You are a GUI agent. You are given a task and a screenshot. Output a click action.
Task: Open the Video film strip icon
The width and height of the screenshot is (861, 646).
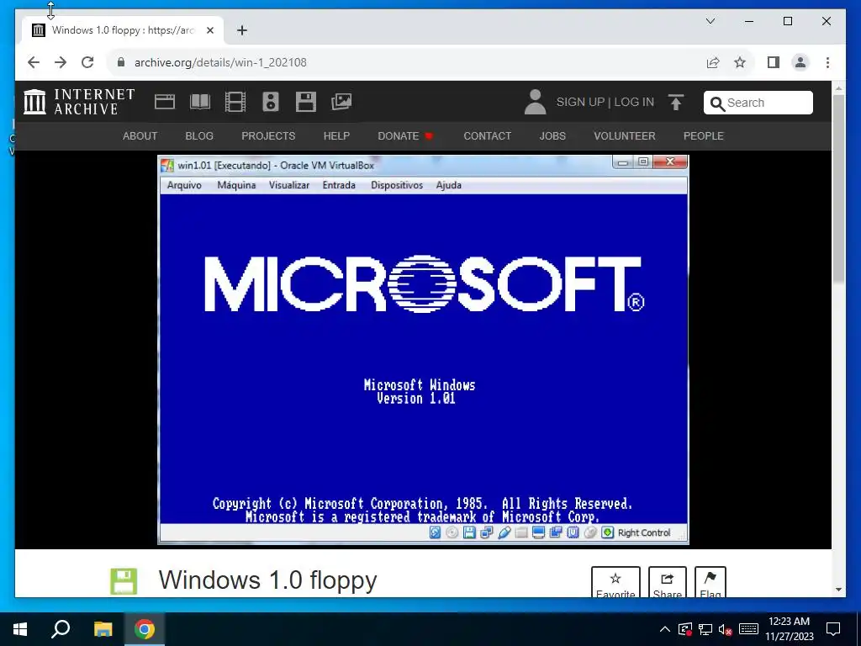pos(235,102)
